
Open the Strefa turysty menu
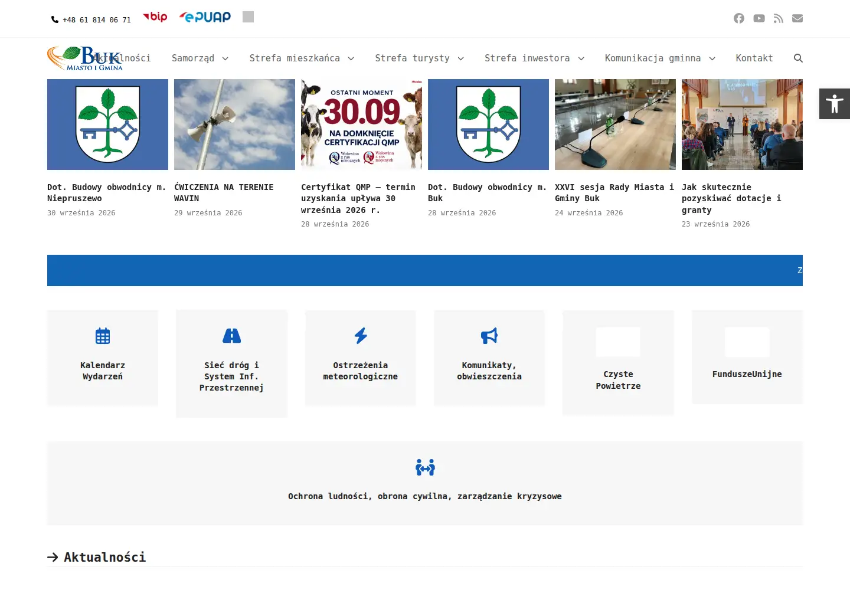coord(412,58)
